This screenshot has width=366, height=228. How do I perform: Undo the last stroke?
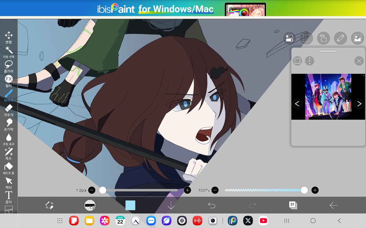pyautogui.click(x=211, y=206)
